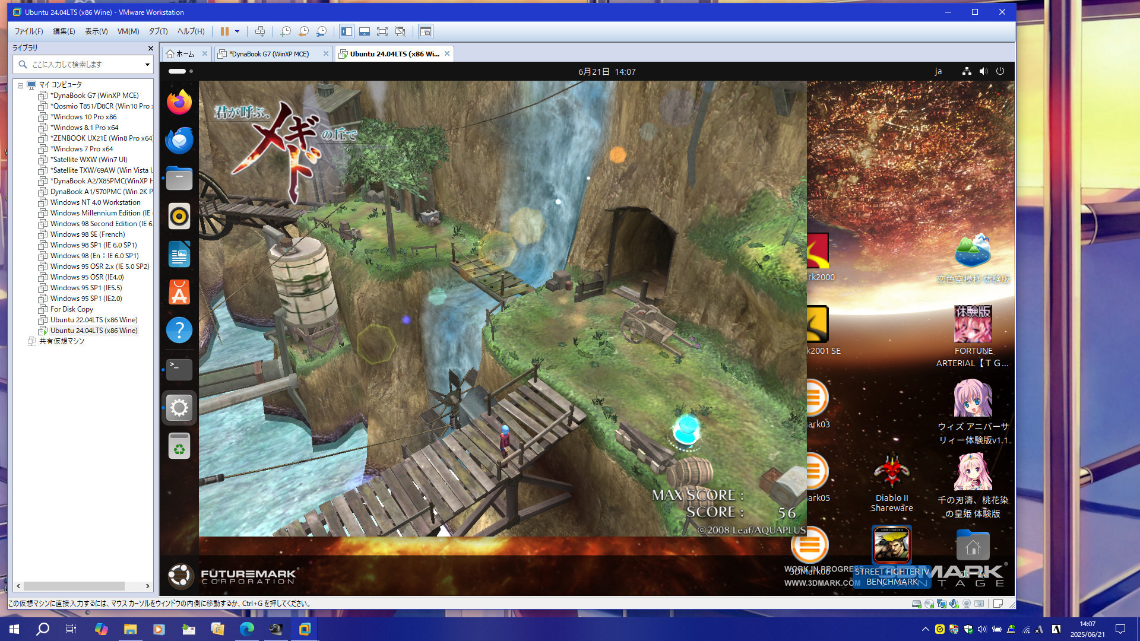
Task: Open the VM(M) menu
Action: pos(128,31)
